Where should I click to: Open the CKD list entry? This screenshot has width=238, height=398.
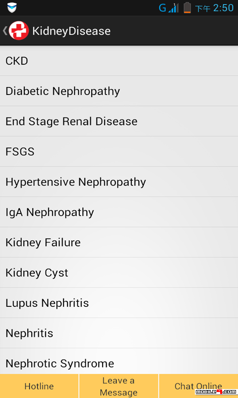pos(119,61)
